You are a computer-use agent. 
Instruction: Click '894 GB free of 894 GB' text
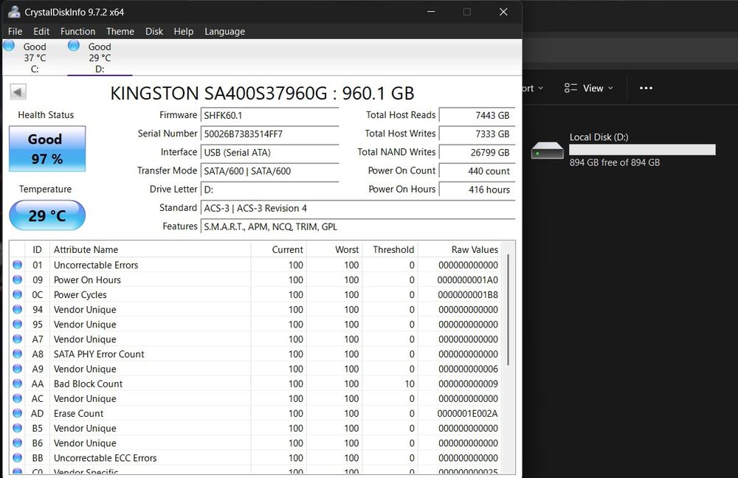[615, 162]
